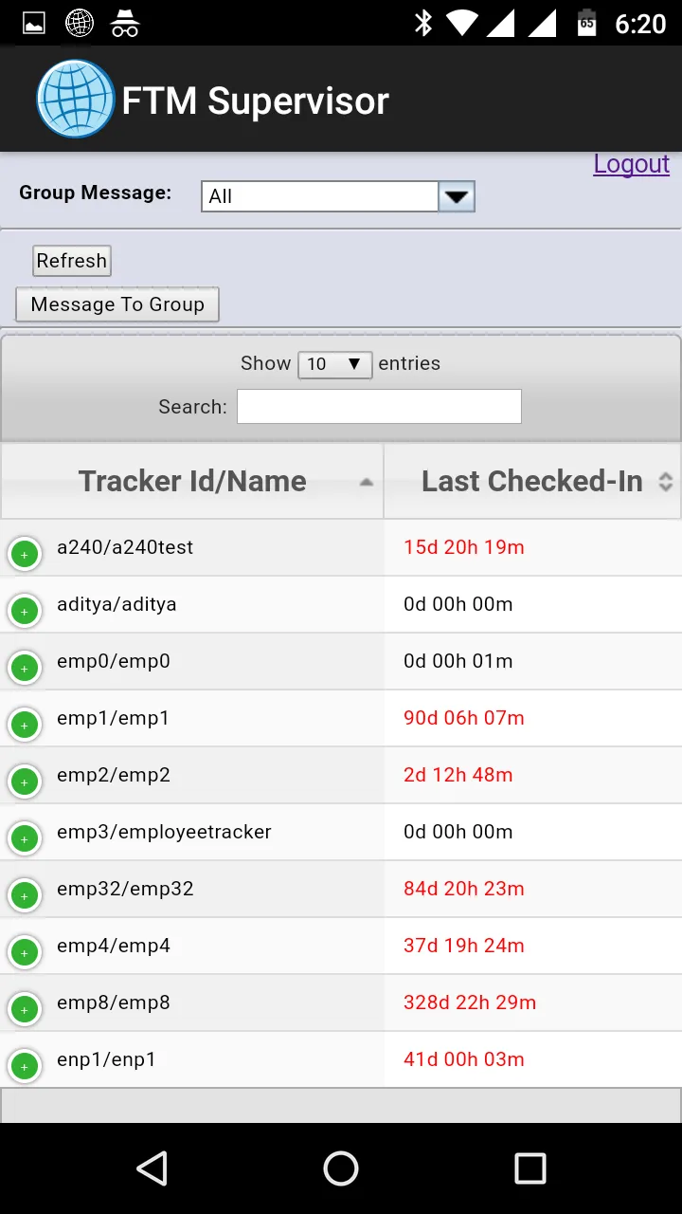This screenshot has width=682, height=1214.
Task: Click the Logout link
Action: tap(632, 164)
